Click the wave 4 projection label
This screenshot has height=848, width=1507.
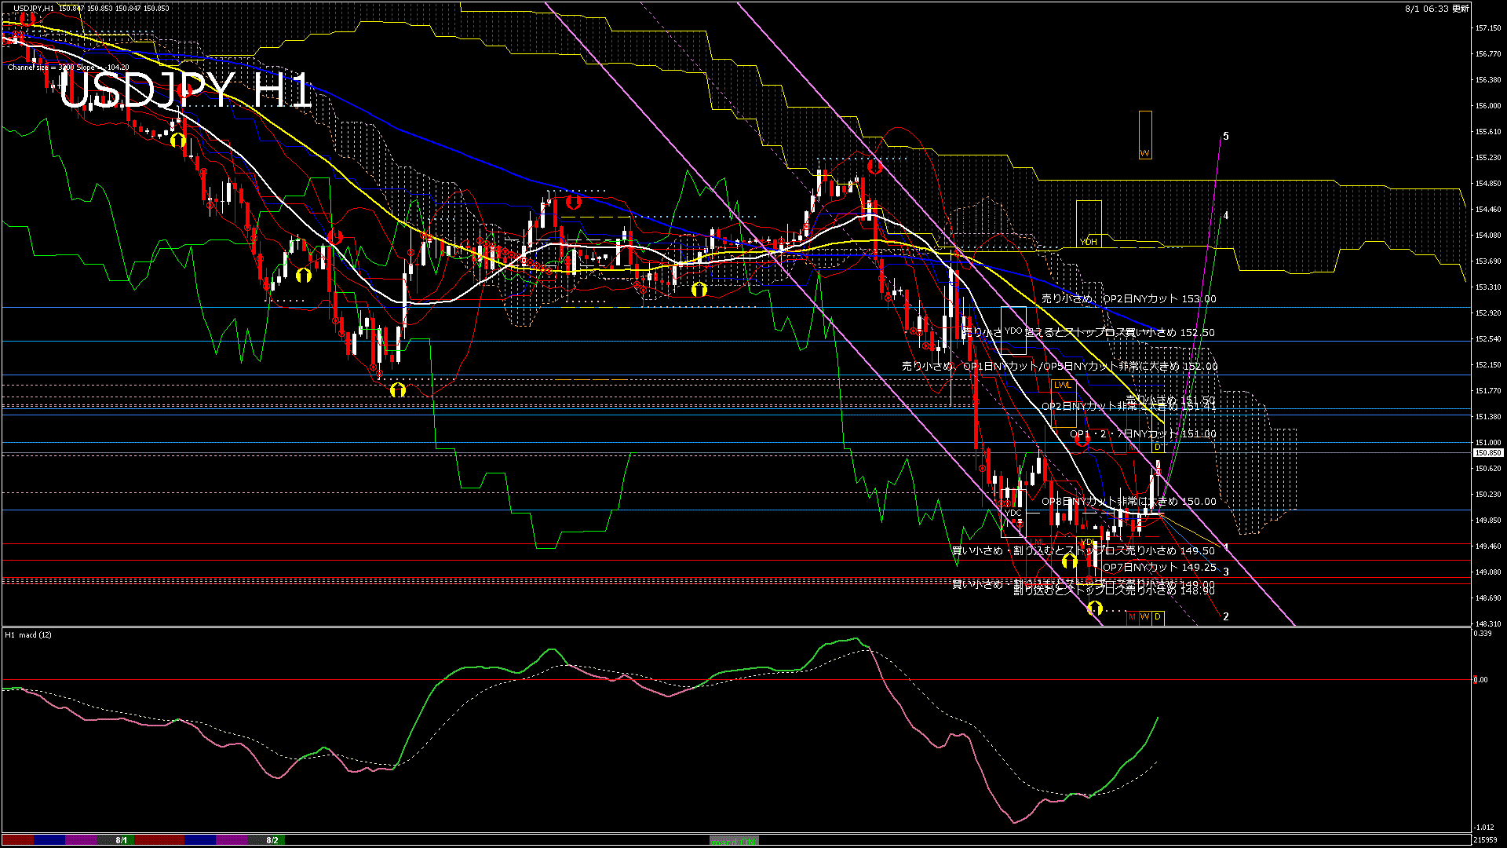(x=1226, y=215)
